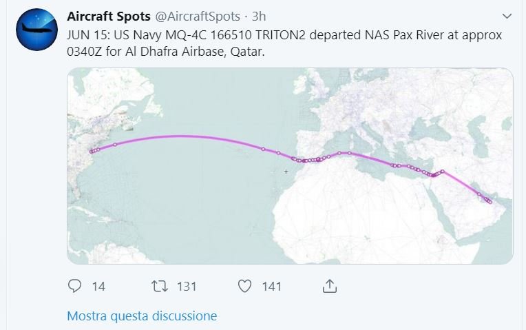Click the Aircraft Spots display name
526x330 pixels.
(109, 16)
